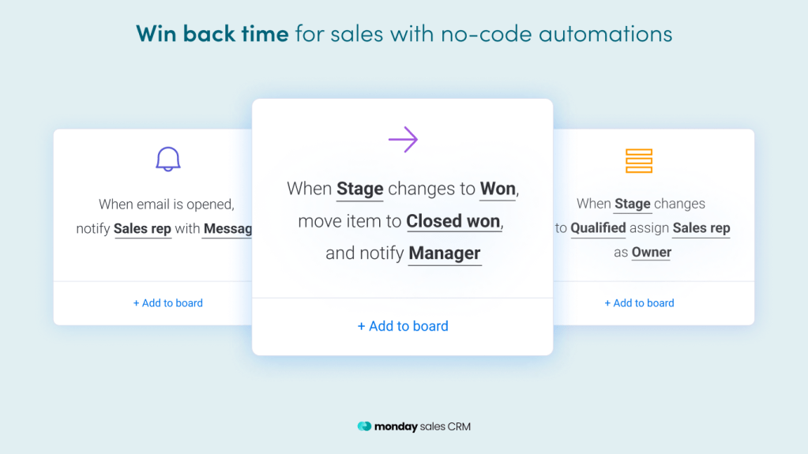Click the monday logo icon at the bottom
This screenshot has height=454, width=808.
364,426
